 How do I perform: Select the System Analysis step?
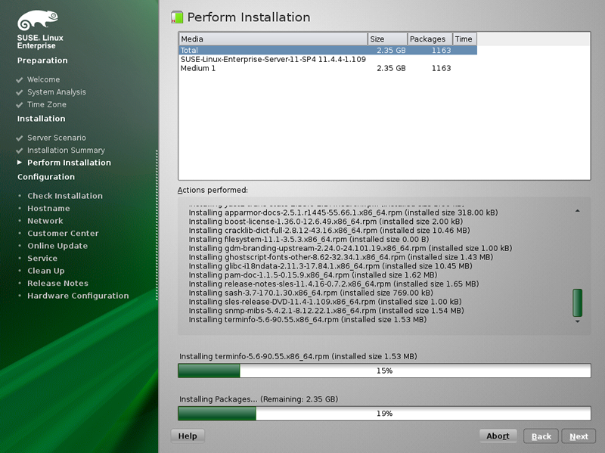57,92
